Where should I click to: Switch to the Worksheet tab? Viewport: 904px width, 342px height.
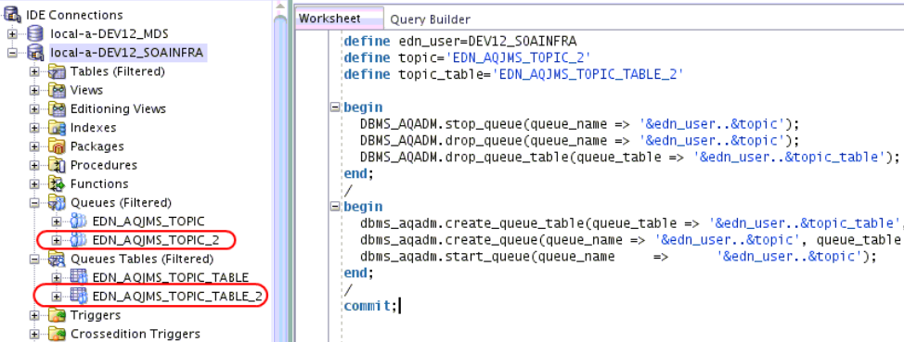pos(339,18)
